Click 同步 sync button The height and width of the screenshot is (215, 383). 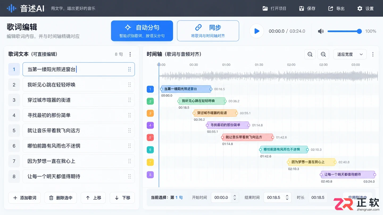click(208, 31)
